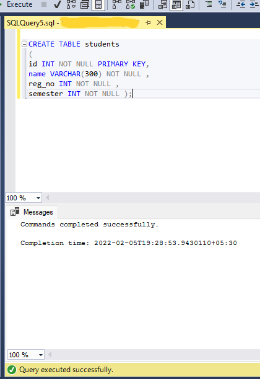Open the Query Options icon

(85, 4)
